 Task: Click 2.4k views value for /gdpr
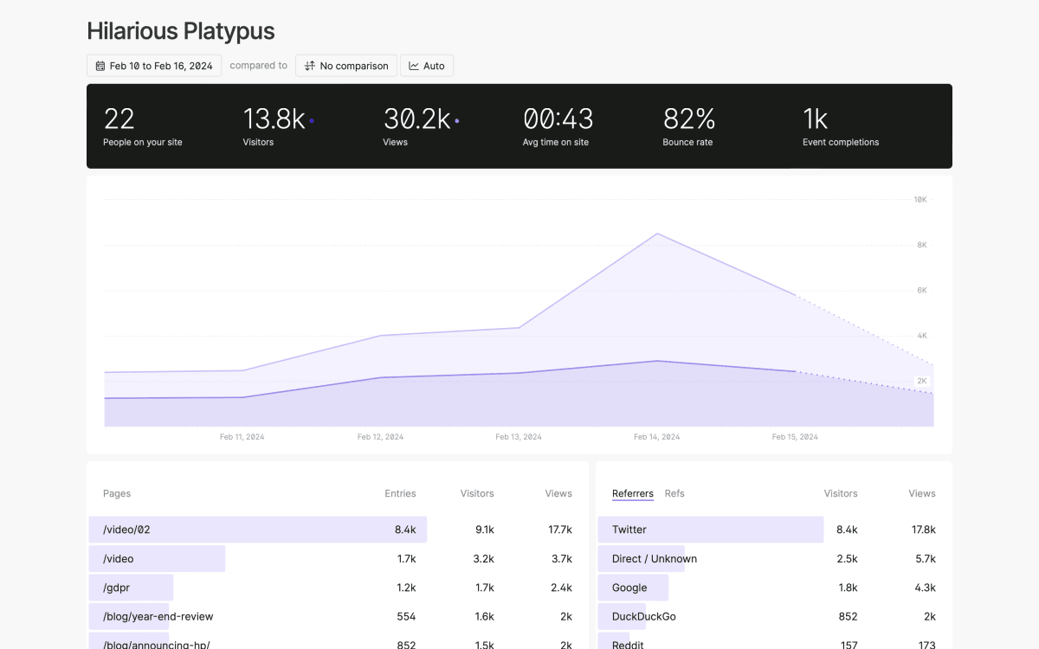click(562, 588)
